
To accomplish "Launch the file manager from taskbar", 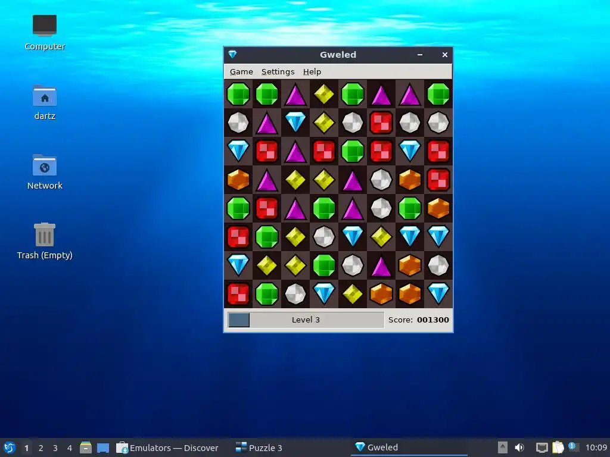I will tap(86, 447).
